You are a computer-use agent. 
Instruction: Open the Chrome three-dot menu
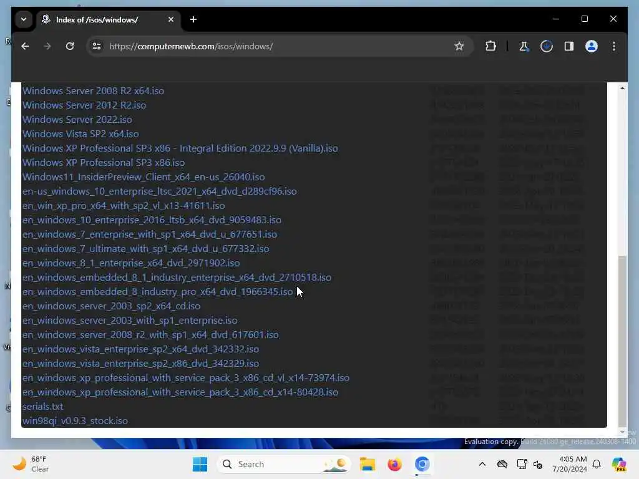(x=614, y=46)
